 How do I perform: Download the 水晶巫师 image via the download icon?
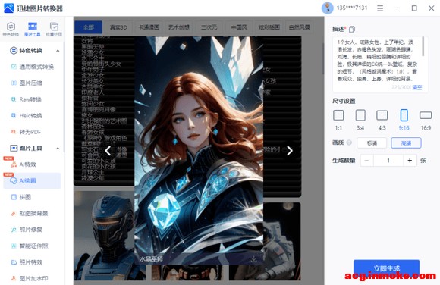[253, 259]
